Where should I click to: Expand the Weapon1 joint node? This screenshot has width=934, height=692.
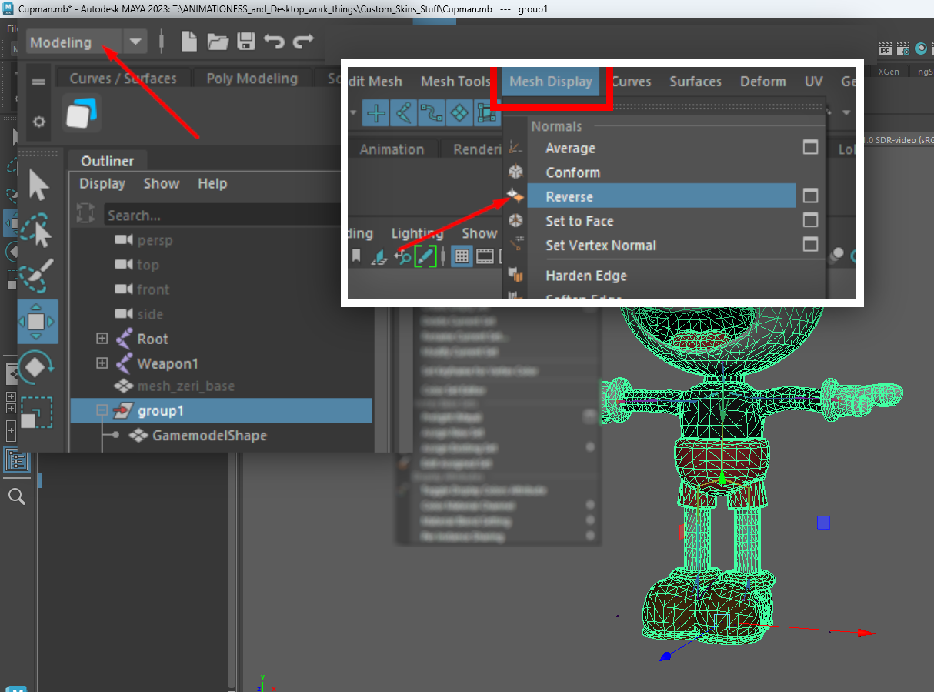tap(102, 363)
